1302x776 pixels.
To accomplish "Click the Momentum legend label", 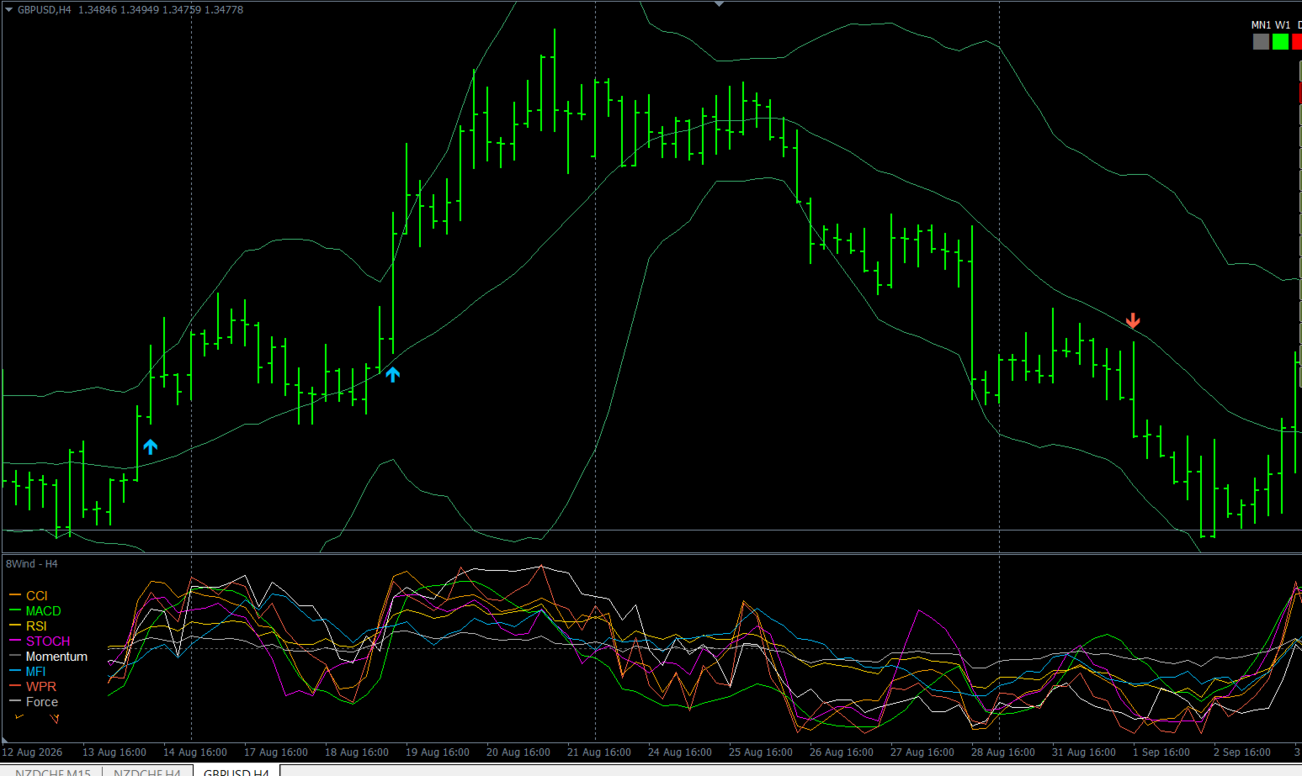I will [56, 656].
